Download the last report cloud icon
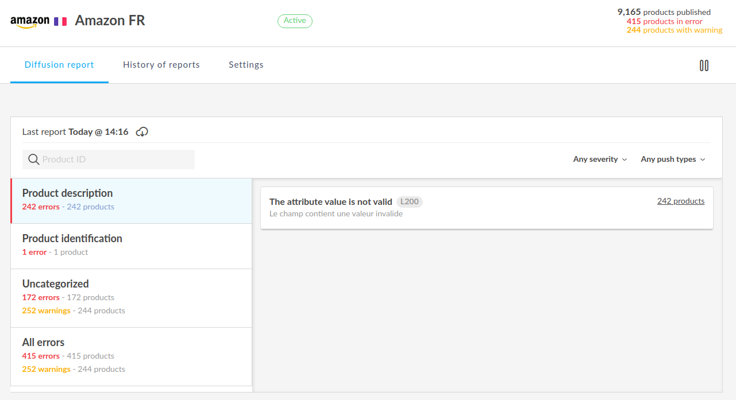Image resolution: width=736 pixels, height=400 pixels. [x=142, y=132]
